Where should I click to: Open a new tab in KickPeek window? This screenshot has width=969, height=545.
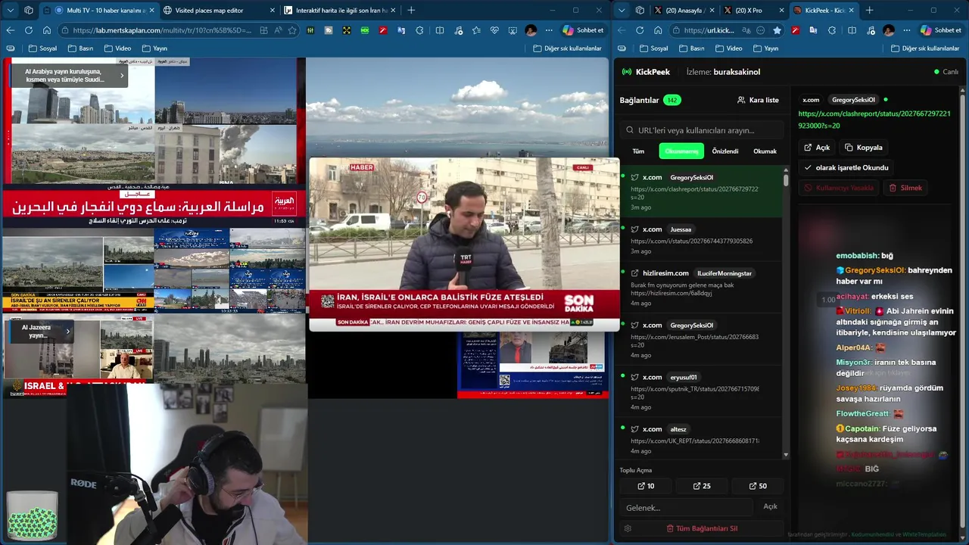[x=869, y=10]
